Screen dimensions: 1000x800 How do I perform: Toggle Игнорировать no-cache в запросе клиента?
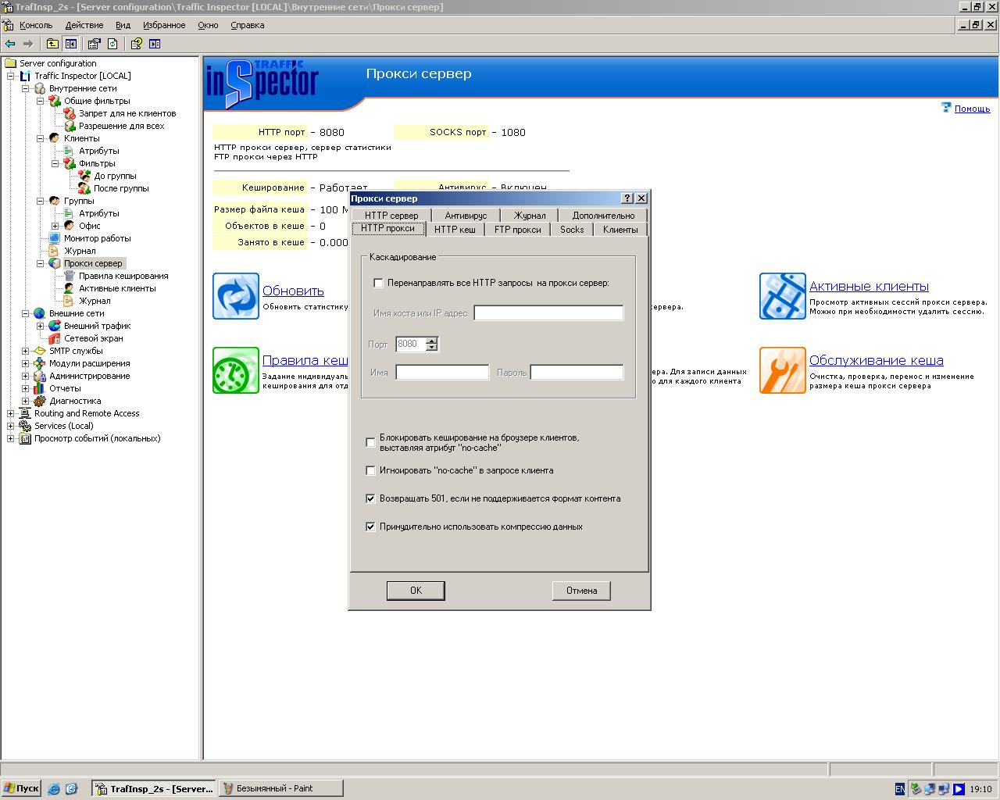(371, 470)
